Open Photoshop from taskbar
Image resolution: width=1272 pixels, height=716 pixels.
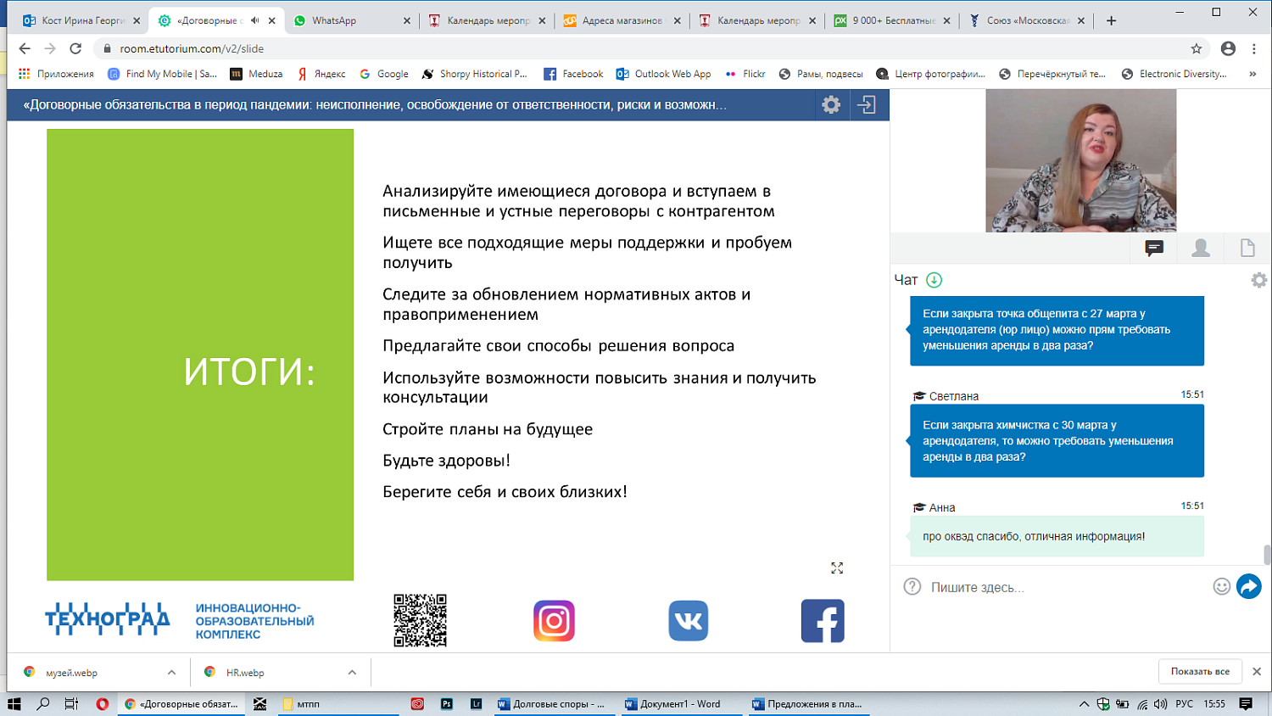[x=447, y=703]
